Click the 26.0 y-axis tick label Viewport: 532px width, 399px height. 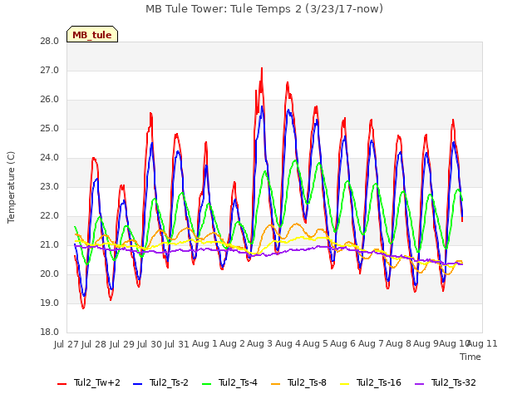(x=50, y=100)
